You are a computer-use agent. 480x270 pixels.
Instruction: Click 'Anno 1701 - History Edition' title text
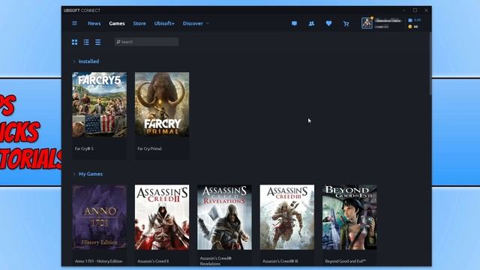coord(98,261)
